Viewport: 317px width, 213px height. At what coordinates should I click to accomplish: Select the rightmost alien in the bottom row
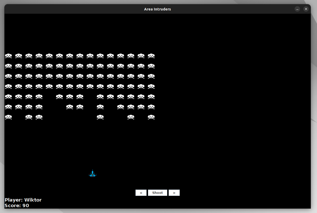[151, 117]
